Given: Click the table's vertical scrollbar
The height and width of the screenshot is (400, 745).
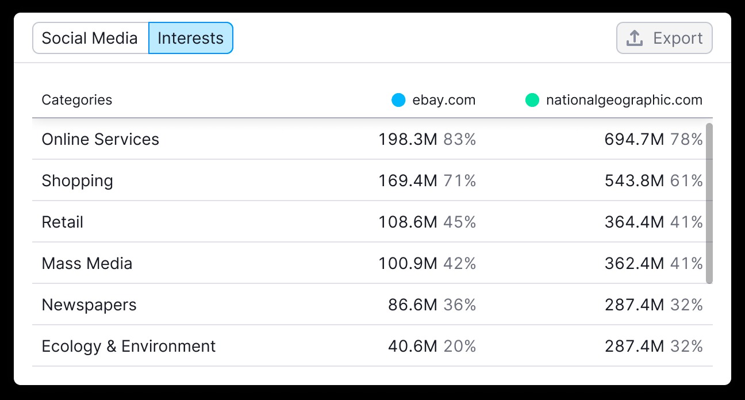Looking at the screenshot, I should pyautogui.click(x=709, y=203).
